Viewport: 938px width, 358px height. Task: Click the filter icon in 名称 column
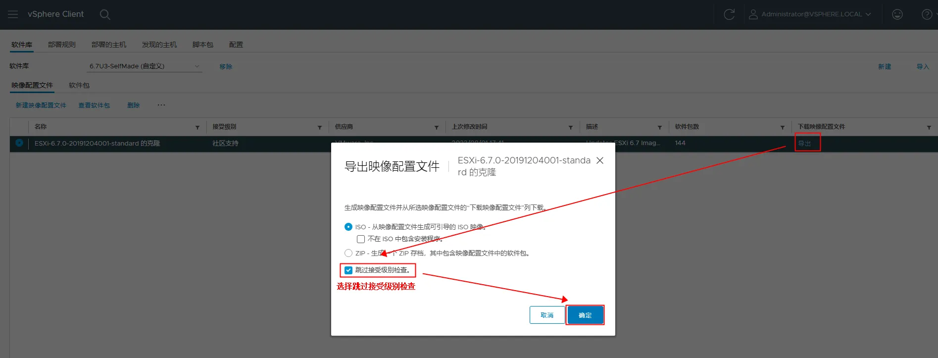(197, 127)
